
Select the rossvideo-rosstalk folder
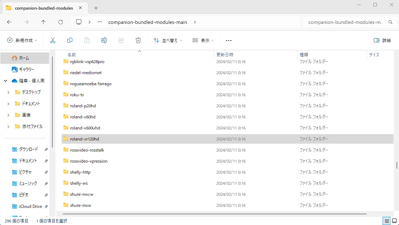click(x=87, y=150)
